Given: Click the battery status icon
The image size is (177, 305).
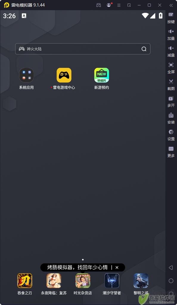Looking at the screenshot, I should (x=161, y=16).
